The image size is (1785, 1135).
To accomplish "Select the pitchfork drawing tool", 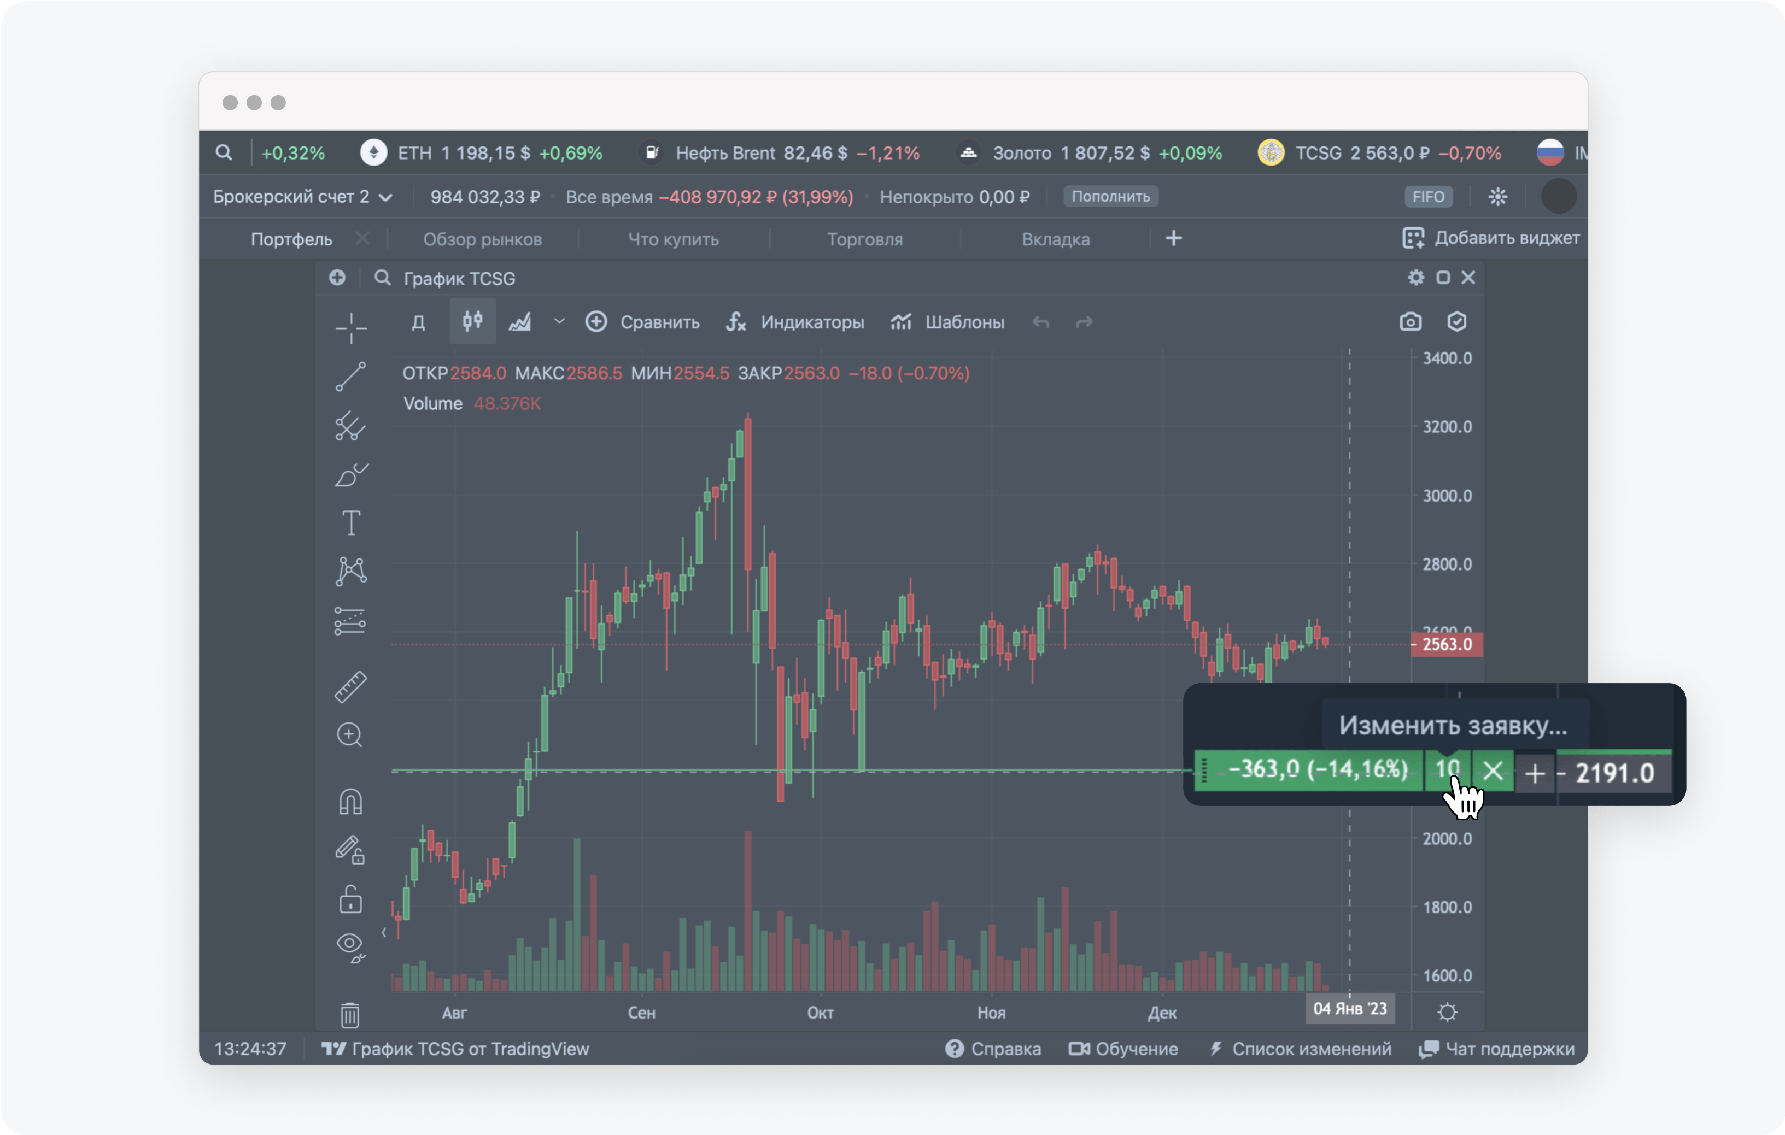I will click(x=350, y=426).
